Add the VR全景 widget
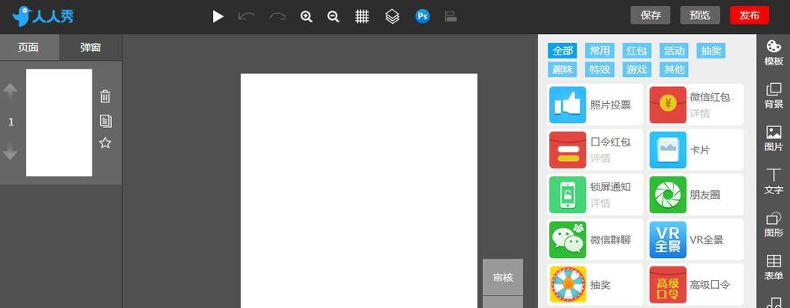 [x=695, y=239]
